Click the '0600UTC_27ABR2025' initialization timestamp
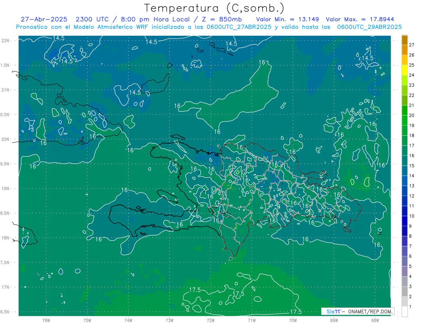The height and width of the screenshot is (325, 421). tap(239, 27)
